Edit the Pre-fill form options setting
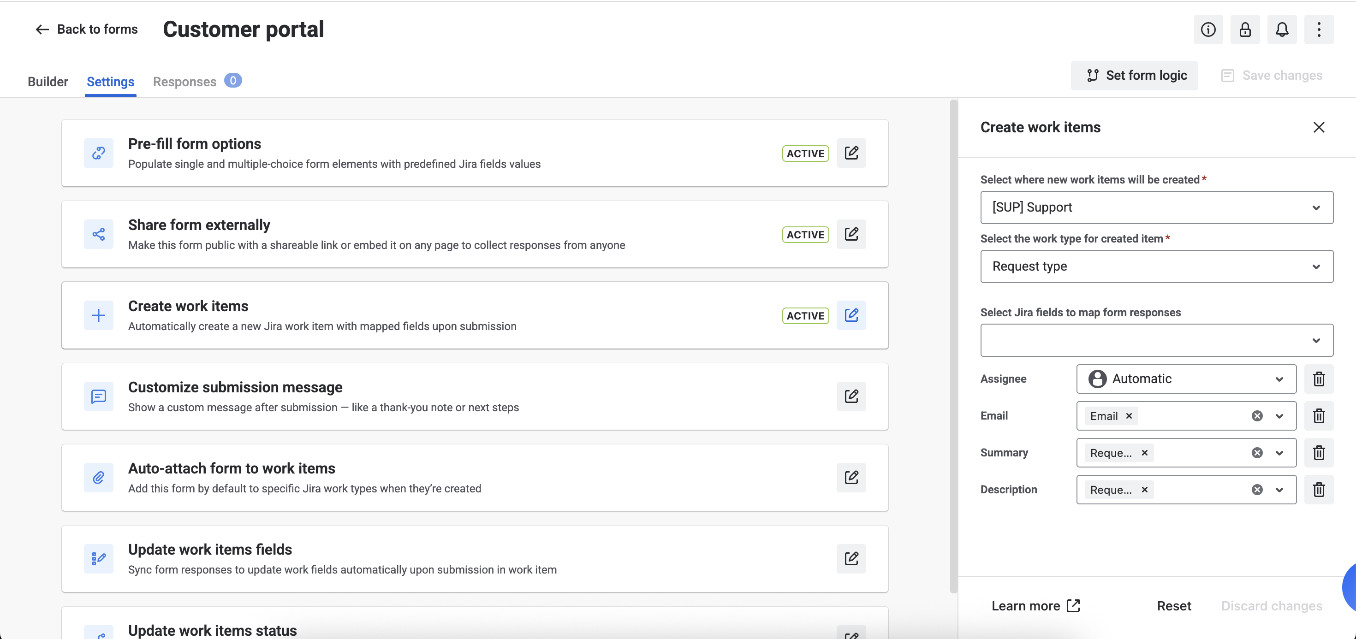 (x=850, y=153)
